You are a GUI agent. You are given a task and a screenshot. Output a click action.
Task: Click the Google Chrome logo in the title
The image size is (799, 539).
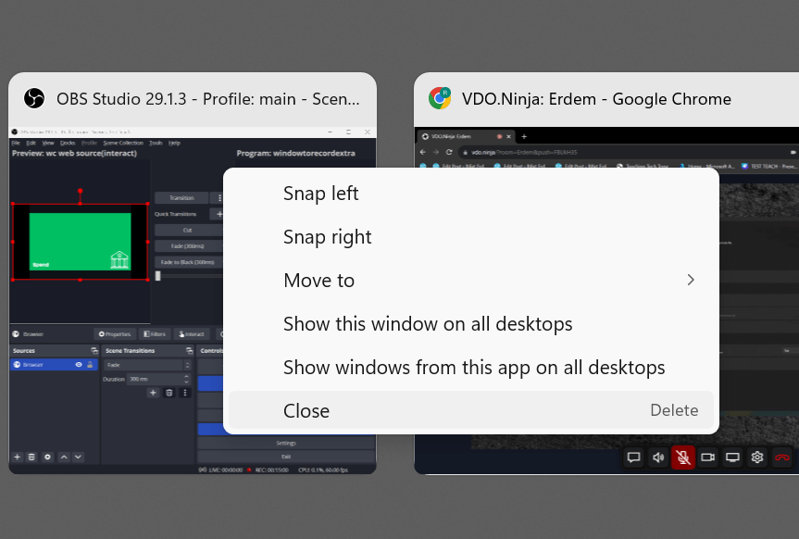pyautogui.click(x=440, y=98)
